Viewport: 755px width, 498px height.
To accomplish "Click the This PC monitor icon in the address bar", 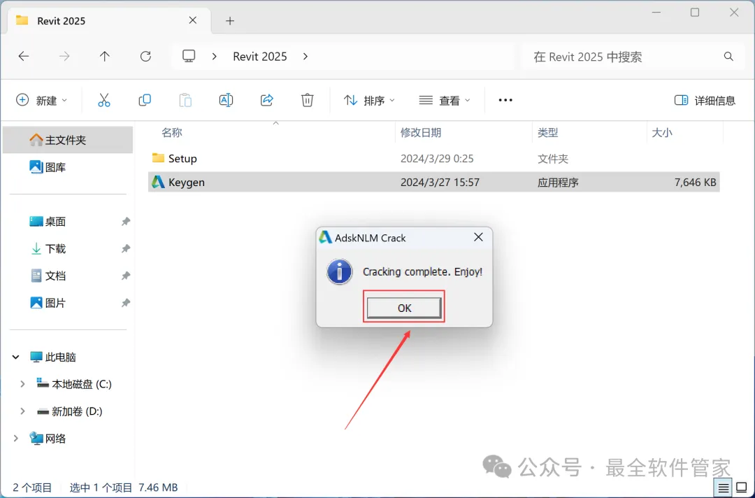I will tap(189, 57).
